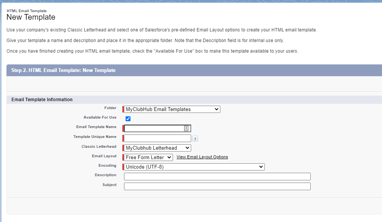382x222 pixels.
Task: Select "MyClubHub Email Templates" folder option
Action: pos(171,109)
